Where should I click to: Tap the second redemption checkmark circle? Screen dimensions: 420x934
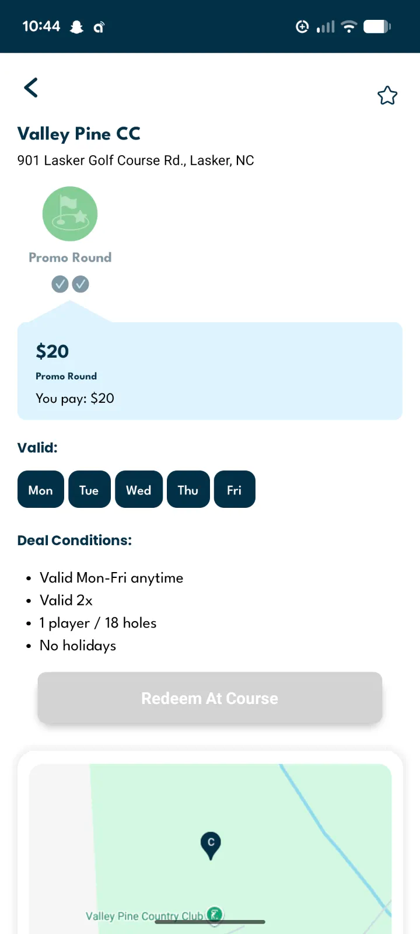80,284
